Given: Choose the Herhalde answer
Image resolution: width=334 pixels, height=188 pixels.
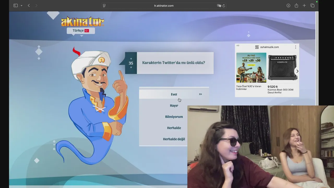Looking at the screenshot, I should tap(174, 128).
